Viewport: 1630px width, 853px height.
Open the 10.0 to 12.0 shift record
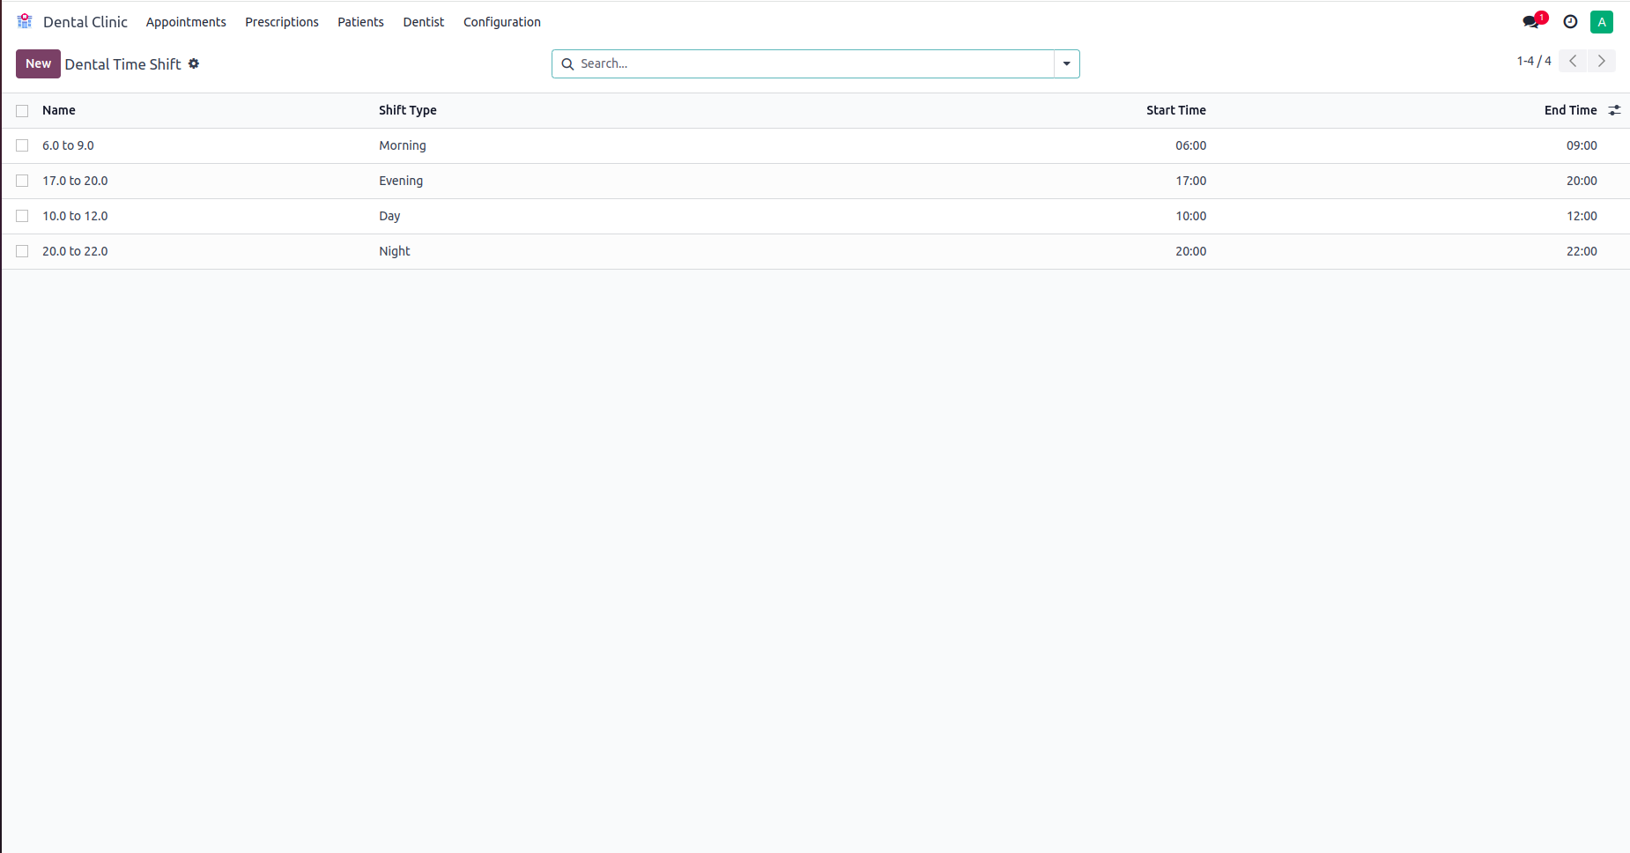coord(75,216)
